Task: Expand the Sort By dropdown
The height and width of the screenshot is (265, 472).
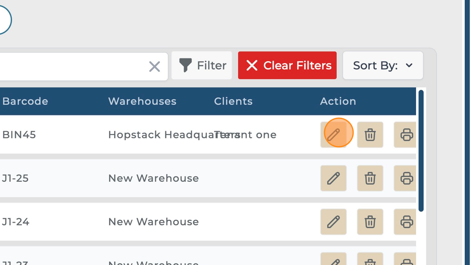Action: click(383, 66)
